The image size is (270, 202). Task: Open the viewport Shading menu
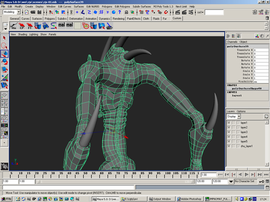coord(22,35)
